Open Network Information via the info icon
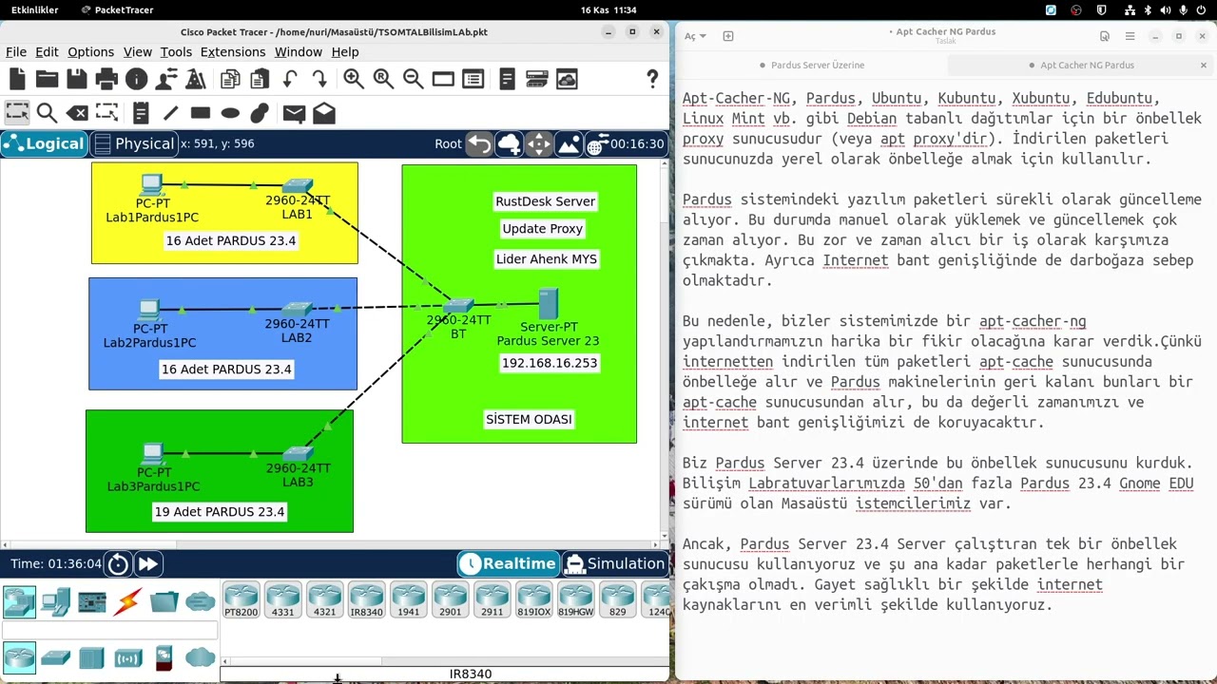Screen dimensions: 1217x684 click(x=137, y=80)
